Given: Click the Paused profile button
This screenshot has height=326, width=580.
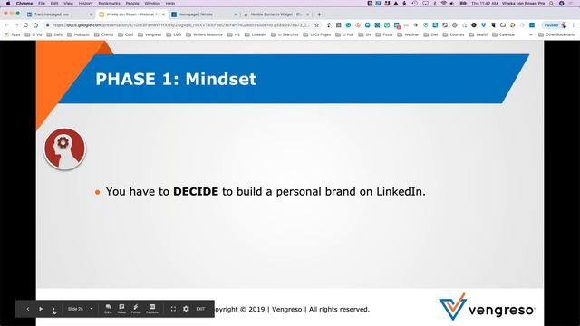Looking at the screenshot, I should coord(555,25).
